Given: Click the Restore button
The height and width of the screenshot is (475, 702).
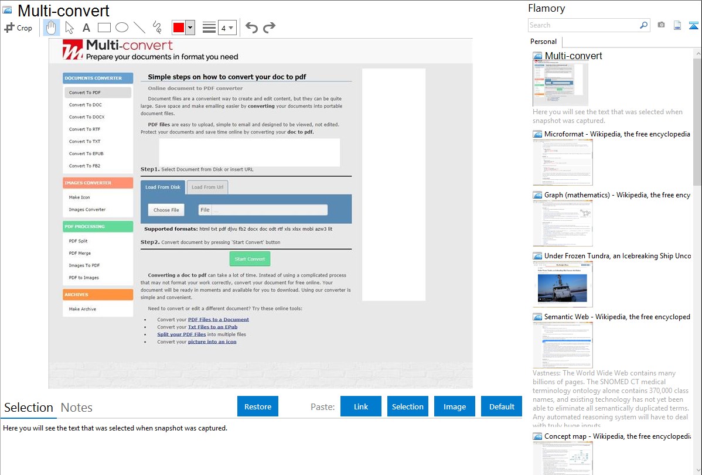Looking at the screenshot, I should [258, 406].
